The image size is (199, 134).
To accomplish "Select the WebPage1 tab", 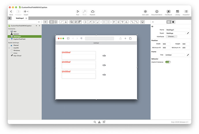I will coord(20,18).
